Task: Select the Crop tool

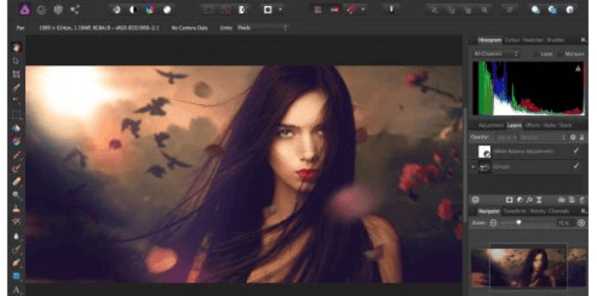Action: (16, 74)
